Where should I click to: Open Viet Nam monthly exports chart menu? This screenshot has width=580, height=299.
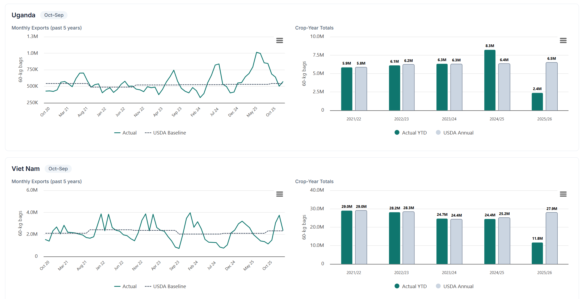point(279,194)
